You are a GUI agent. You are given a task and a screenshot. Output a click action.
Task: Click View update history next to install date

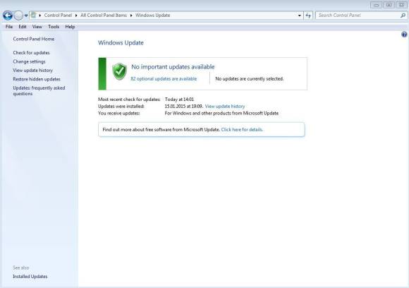(225, 107)
